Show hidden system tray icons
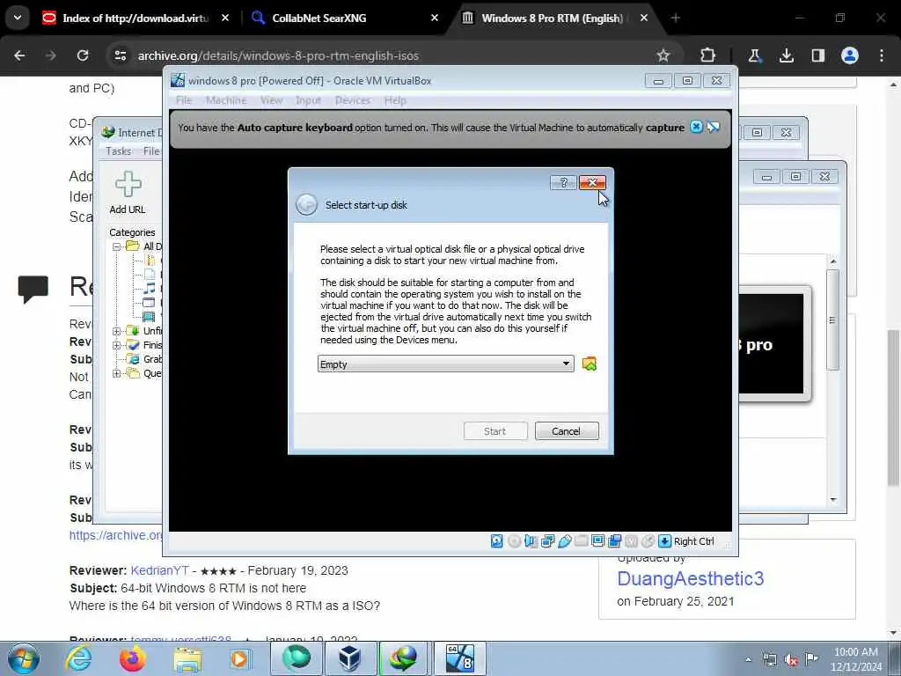901x676 pixels. [748, 659]
